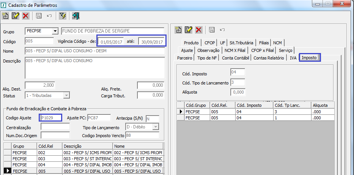Switch to the Produto tab
The image size is (354, 175).
point(191,43)
